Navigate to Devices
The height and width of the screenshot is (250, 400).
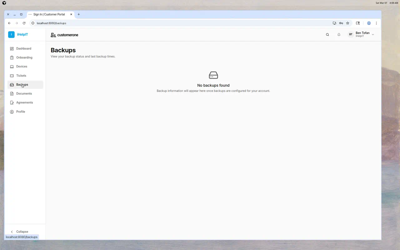pyautogui.click(x=22, y=67)
